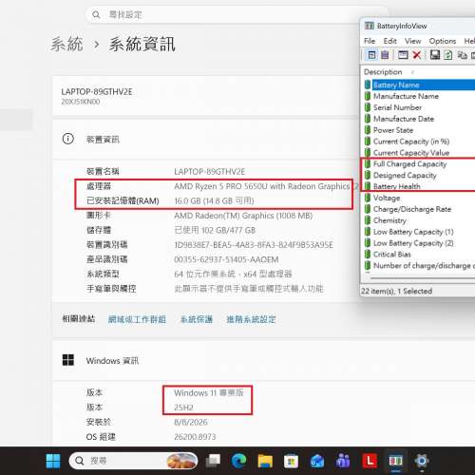Image resolution: width=475 pixels, height=475 pixels.
Task: Select the Manufacture Name row
Action: pos(420,96)
